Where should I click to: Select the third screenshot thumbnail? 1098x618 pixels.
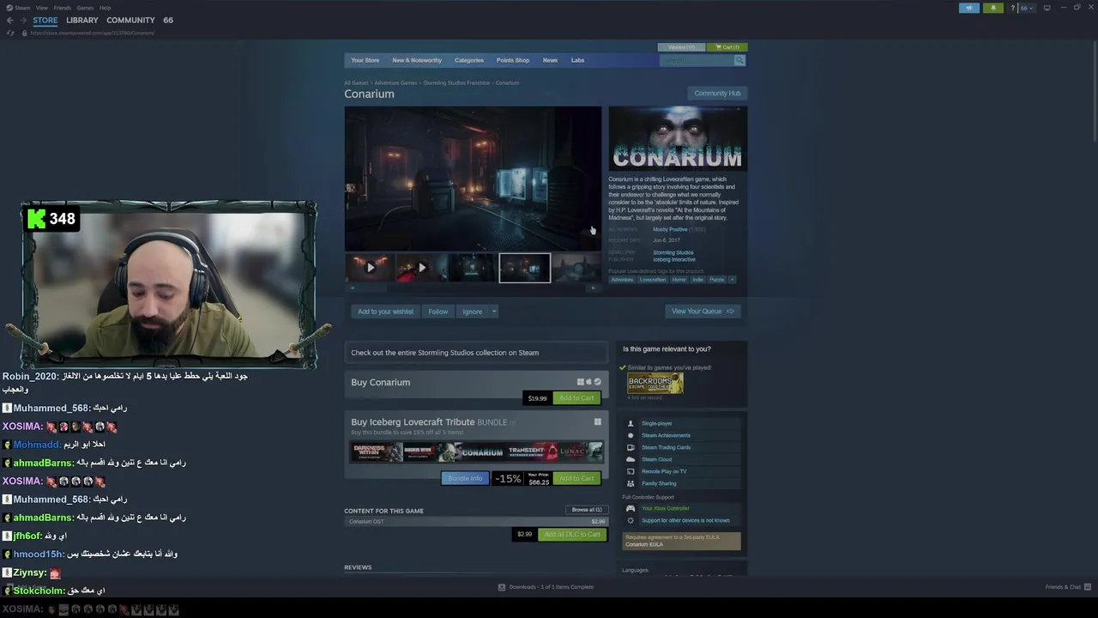[473, 268]
